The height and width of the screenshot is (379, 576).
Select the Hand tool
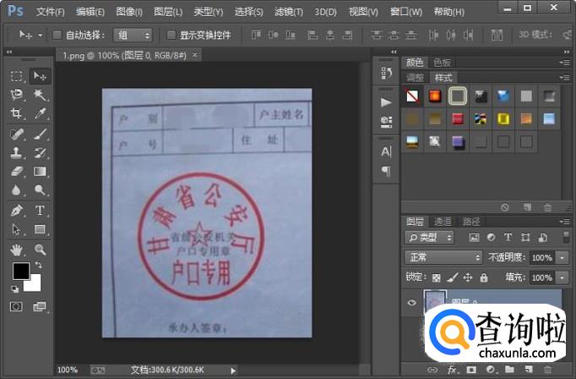[x=17, y=250]
